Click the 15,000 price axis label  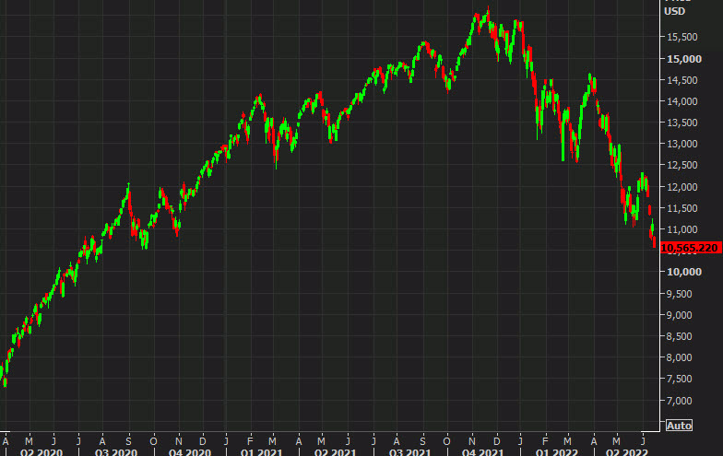click(684, 59)
